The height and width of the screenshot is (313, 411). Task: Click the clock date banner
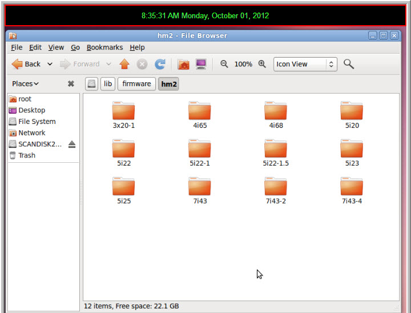[205, 15]
